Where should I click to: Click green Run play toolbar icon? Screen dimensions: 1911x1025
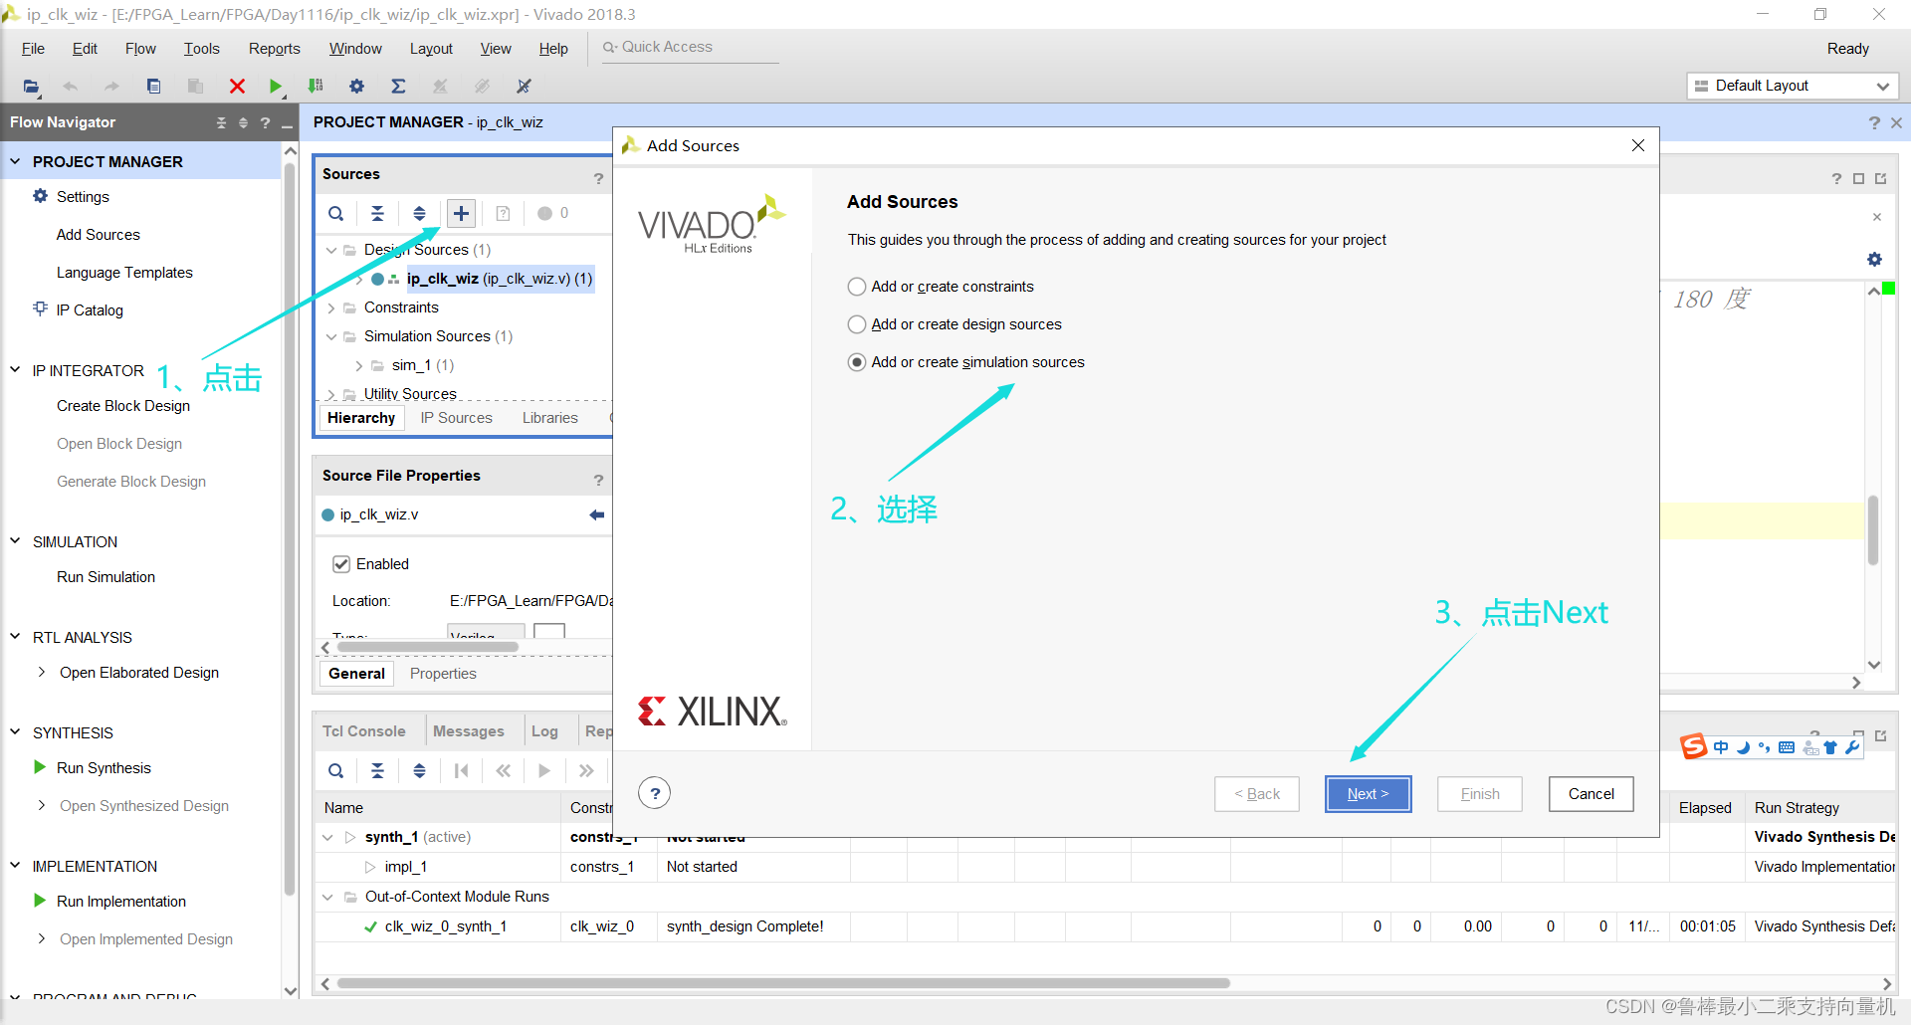tap(276, 87)
